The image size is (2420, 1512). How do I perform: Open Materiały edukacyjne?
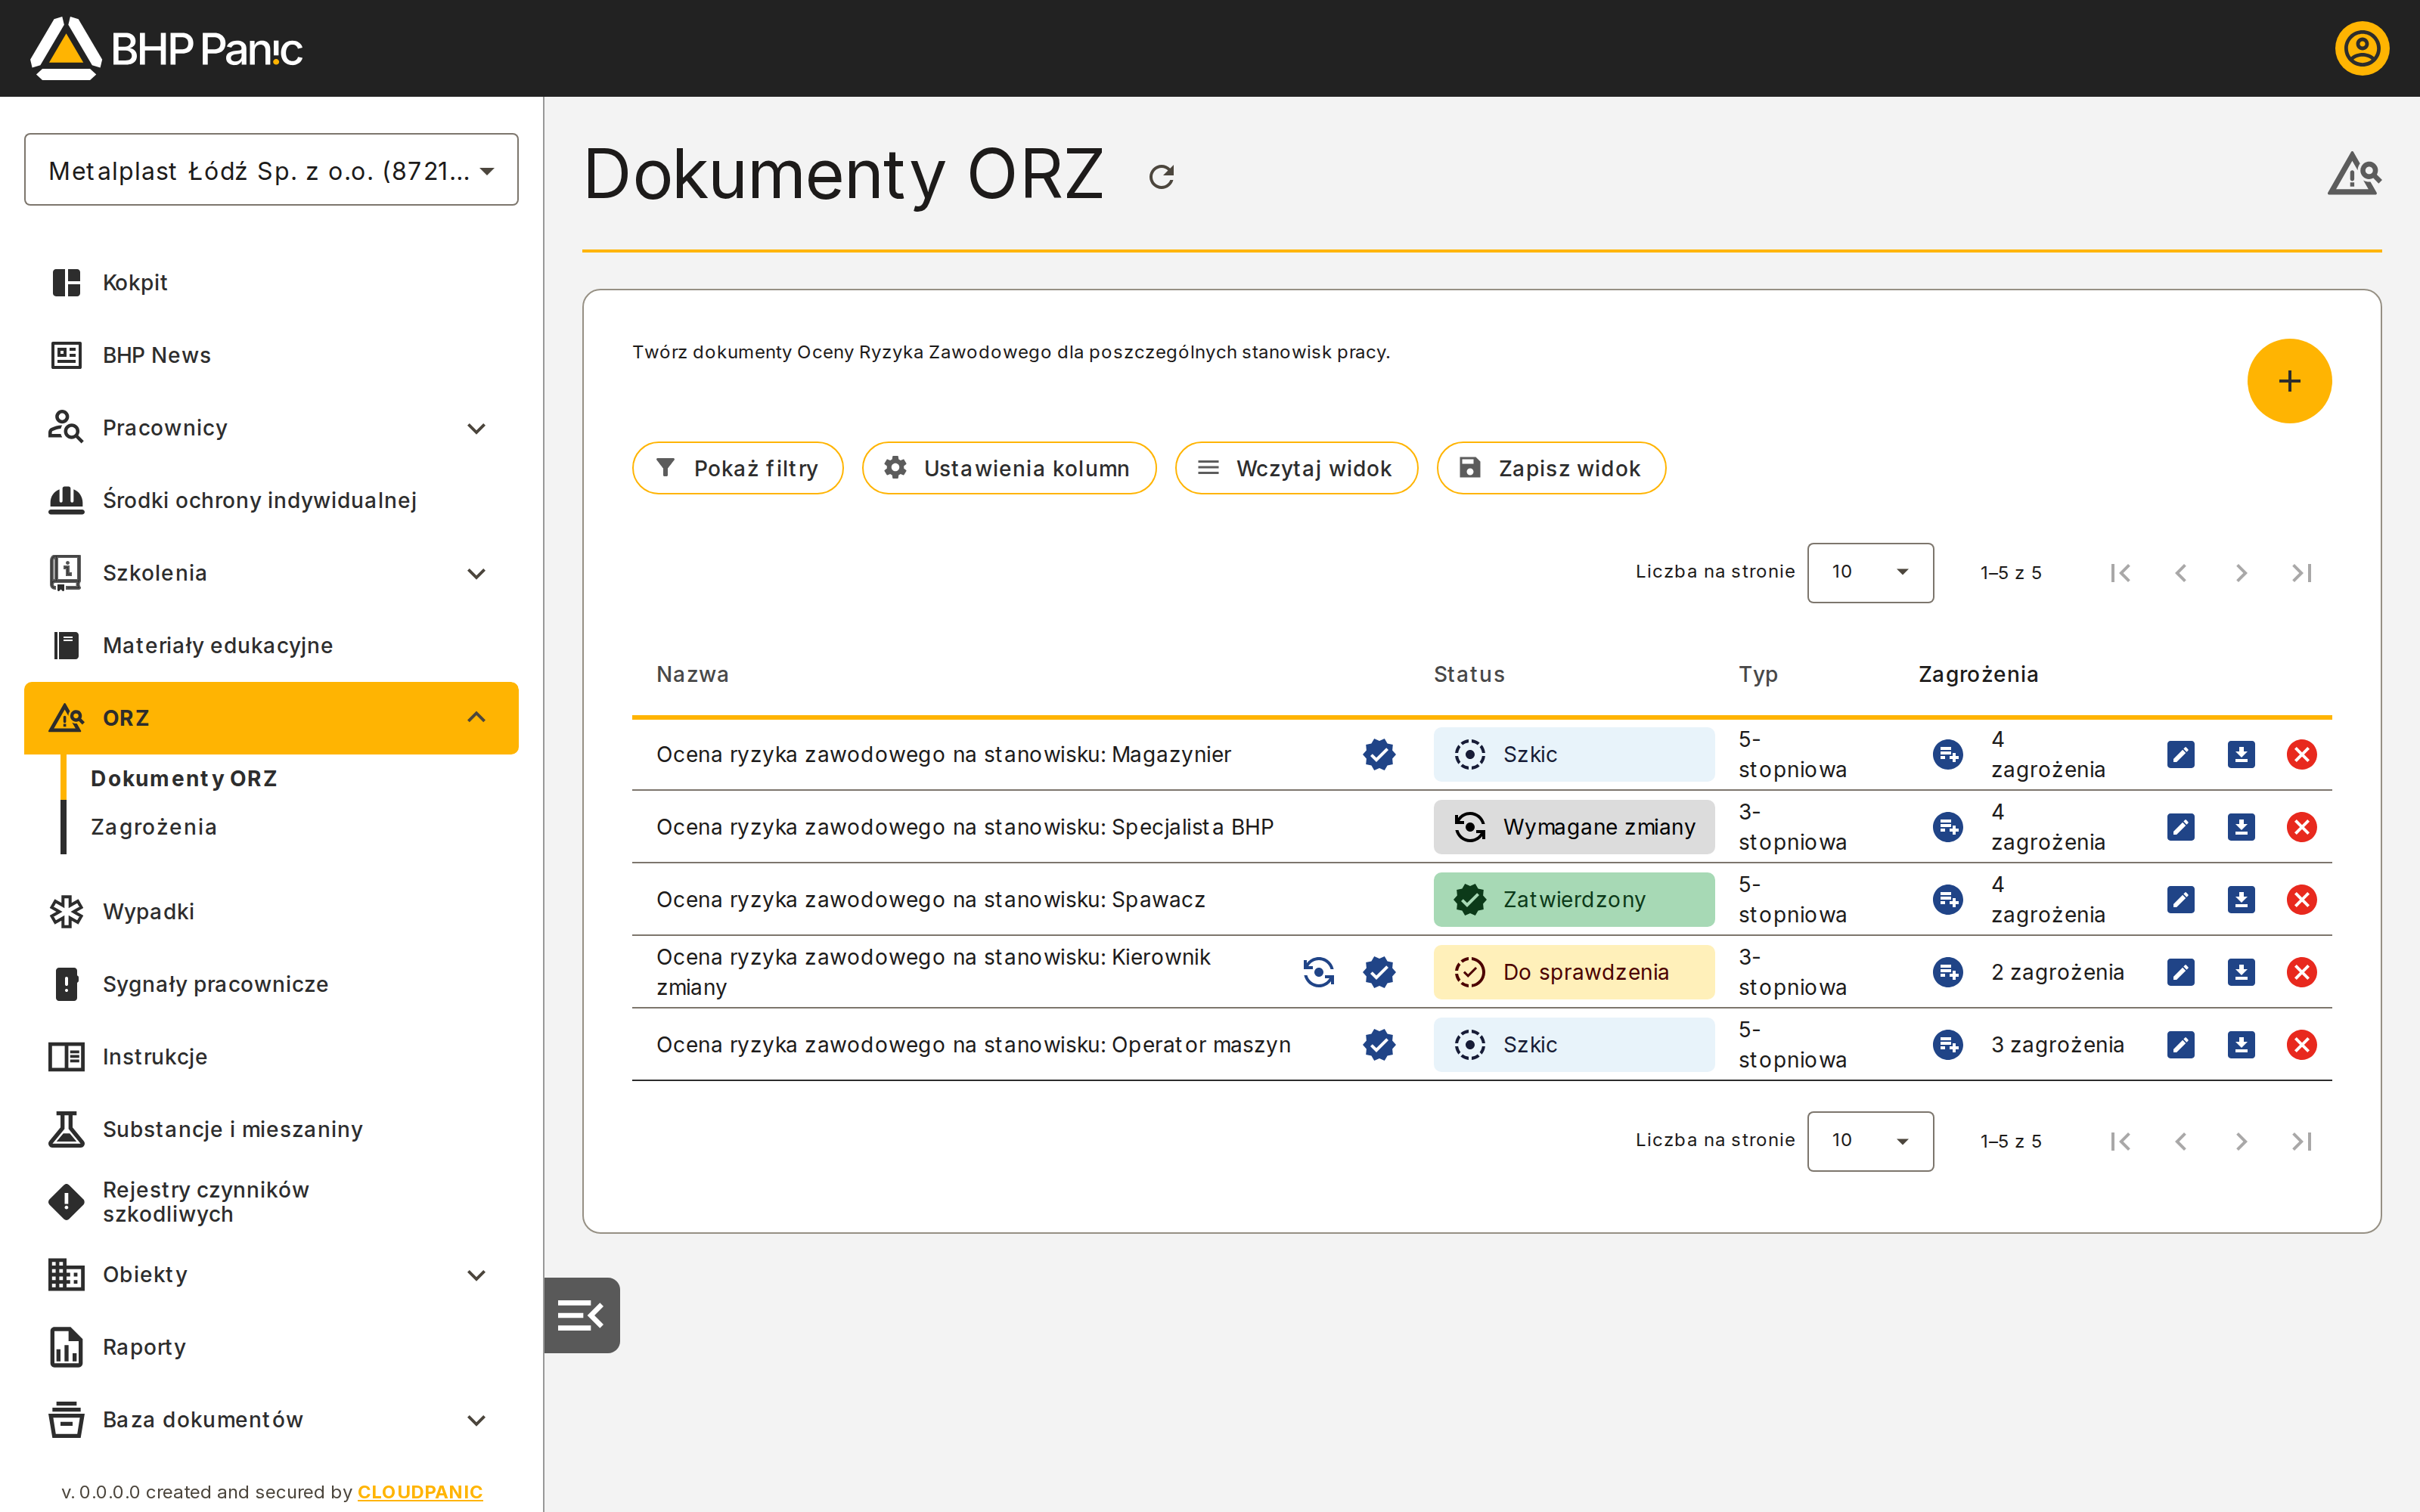pyautogui.click(x=271, y=645)
